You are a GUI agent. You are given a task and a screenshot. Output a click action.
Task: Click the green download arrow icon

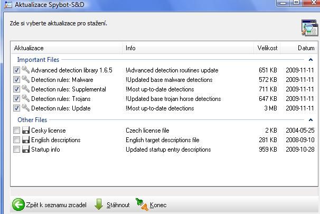(x=99, y=204)
